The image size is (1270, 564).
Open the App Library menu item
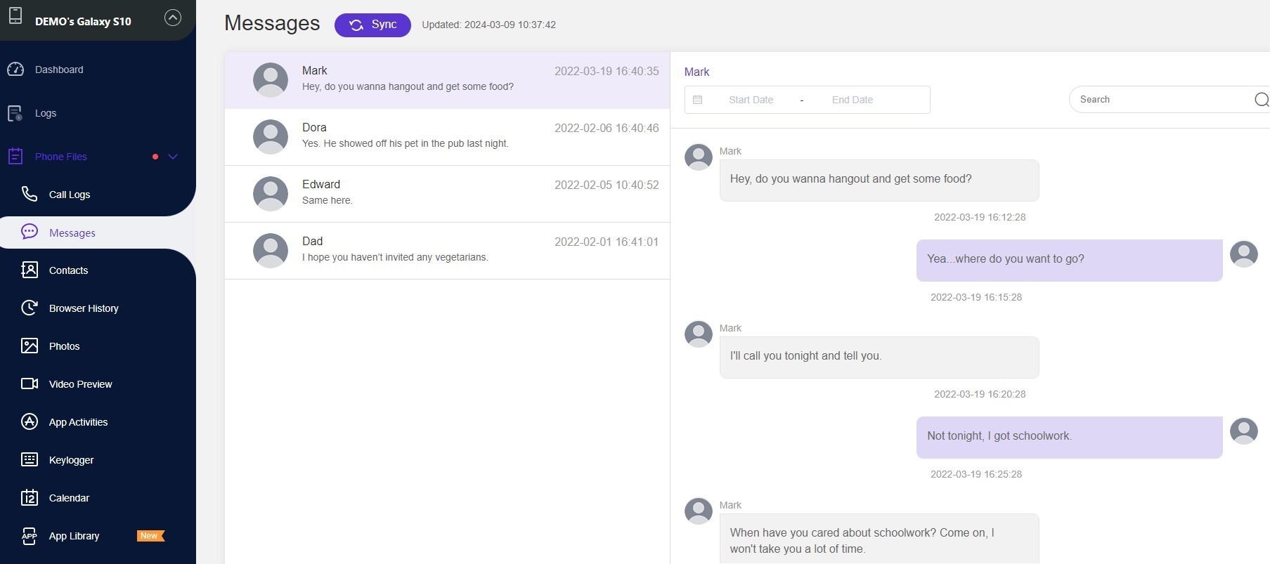74,536
